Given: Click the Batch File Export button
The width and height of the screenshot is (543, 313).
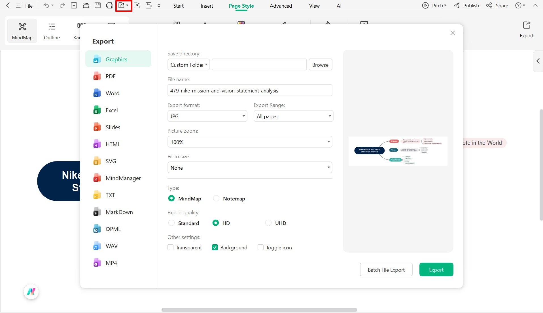Looking at the screenshot, I should (x=386, y=270).
